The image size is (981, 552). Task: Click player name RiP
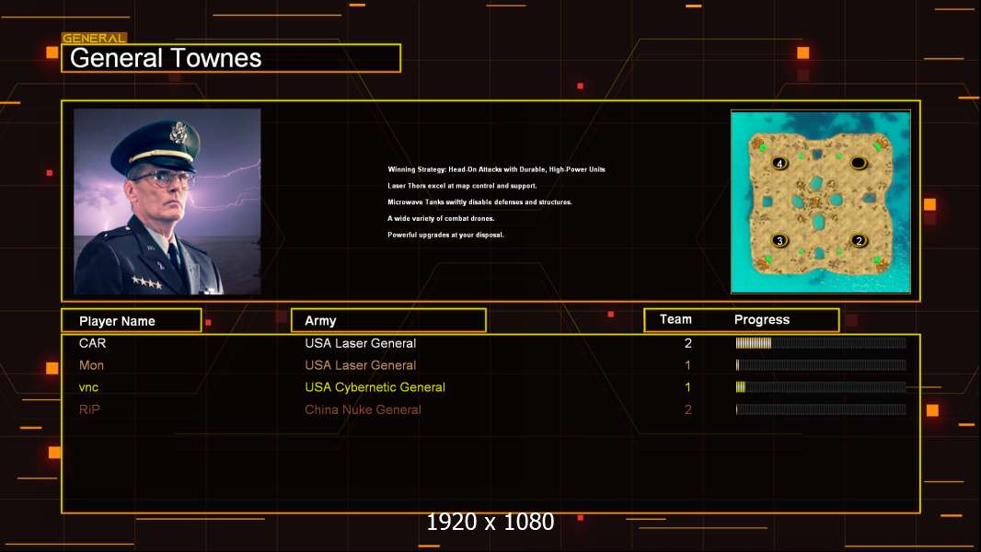pos(89,409)
